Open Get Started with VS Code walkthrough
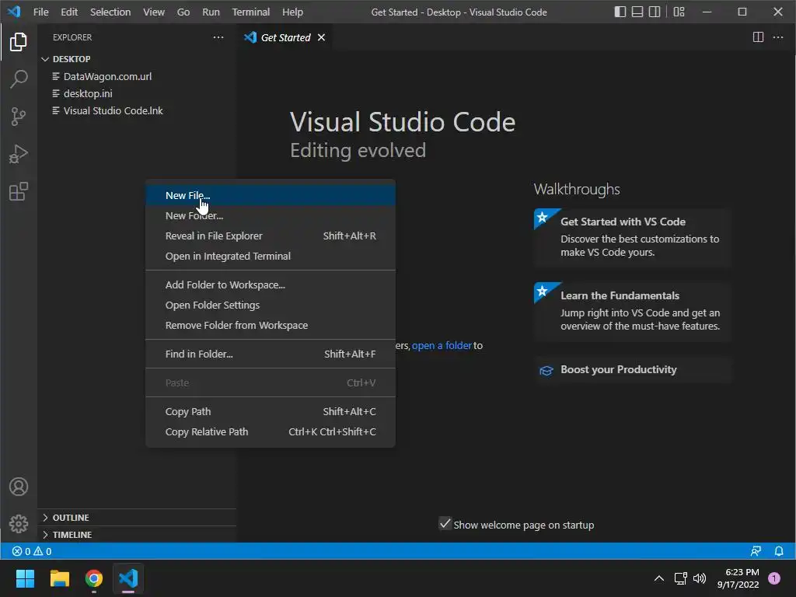Viewport: 796px width, 597px height. tap(633, 238)
